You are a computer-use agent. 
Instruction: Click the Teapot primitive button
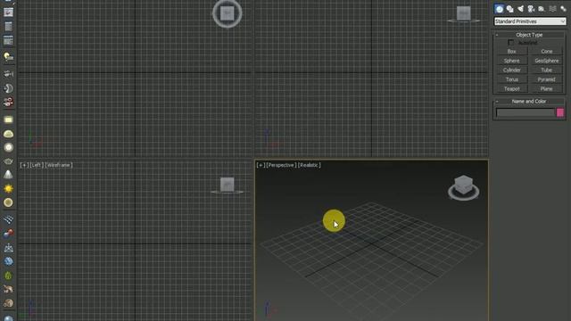point(511,89)
